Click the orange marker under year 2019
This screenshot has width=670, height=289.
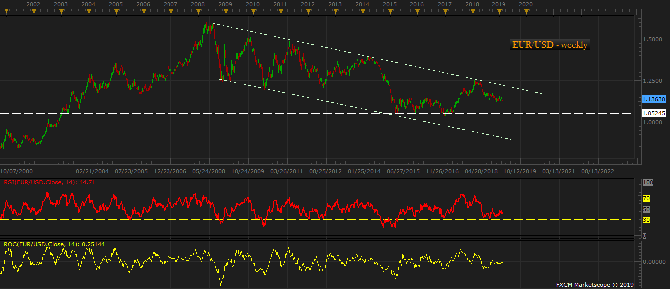pos(499,11)
